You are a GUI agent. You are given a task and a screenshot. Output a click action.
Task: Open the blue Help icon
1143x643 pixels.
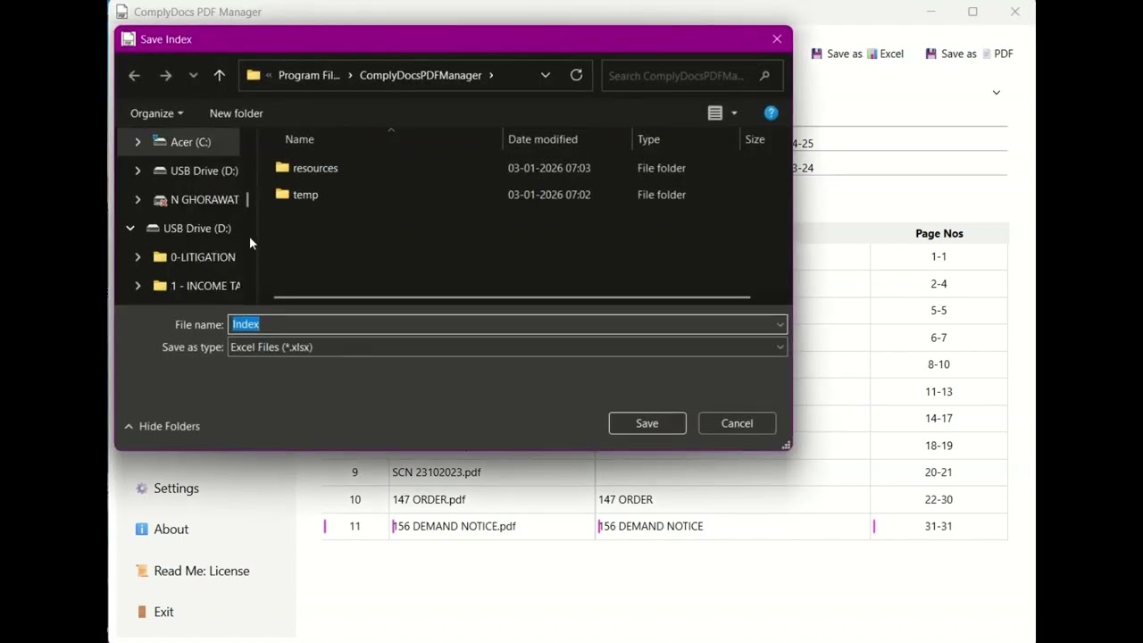(x=772, y=113)
